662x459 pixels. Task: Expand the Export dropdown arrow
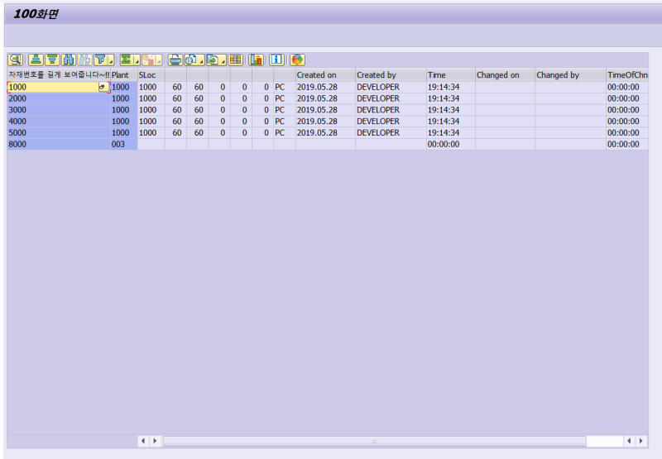click(x=223, y=60)
